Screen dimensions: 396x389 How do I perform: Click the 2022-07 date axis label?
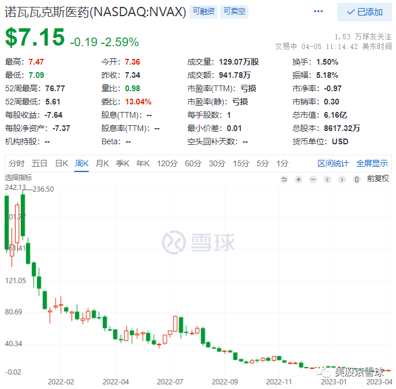[x=169, y=382]
